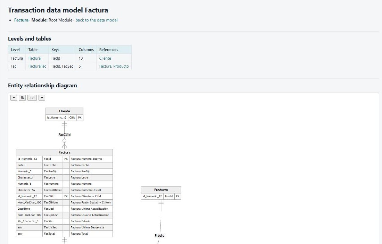Click the zoom in plus button
Screen dimensions: 382x244
tap(42, 98)
